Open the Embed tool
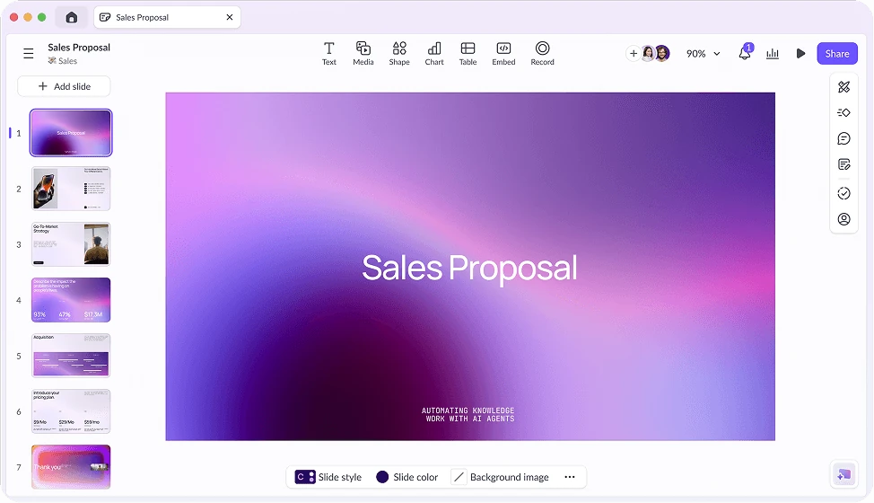The height and width of the screenshot is (503, 874). (x=503, y=54)
